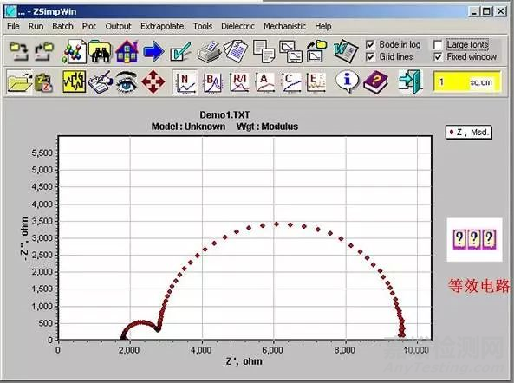514x383 pixels.
Task: Open the Plot menu
Action: coord(88,26)
